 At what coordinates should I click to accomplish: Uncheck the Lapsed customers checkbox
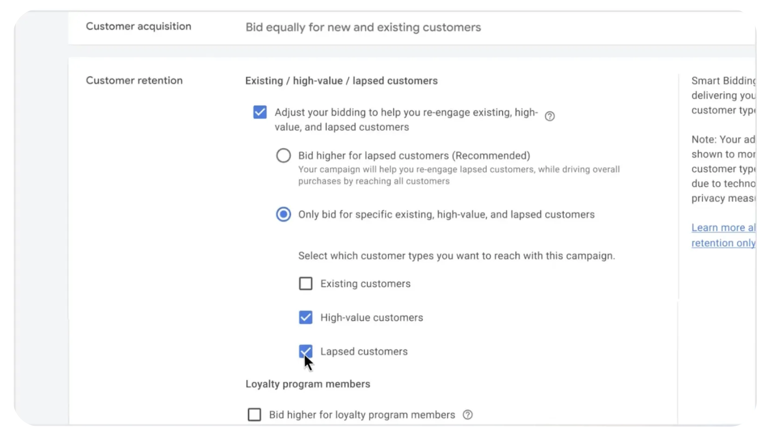tap(306, 352)
